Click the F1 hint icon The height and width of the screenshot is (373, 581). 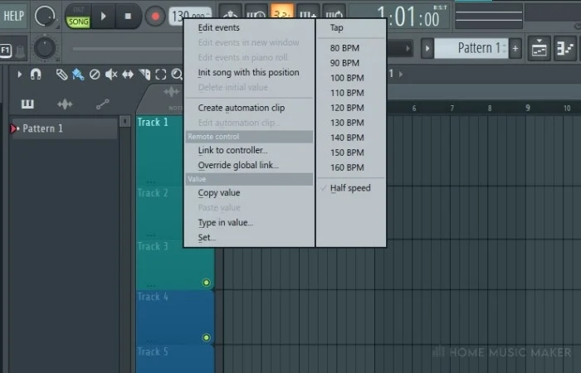click(6, 51)
